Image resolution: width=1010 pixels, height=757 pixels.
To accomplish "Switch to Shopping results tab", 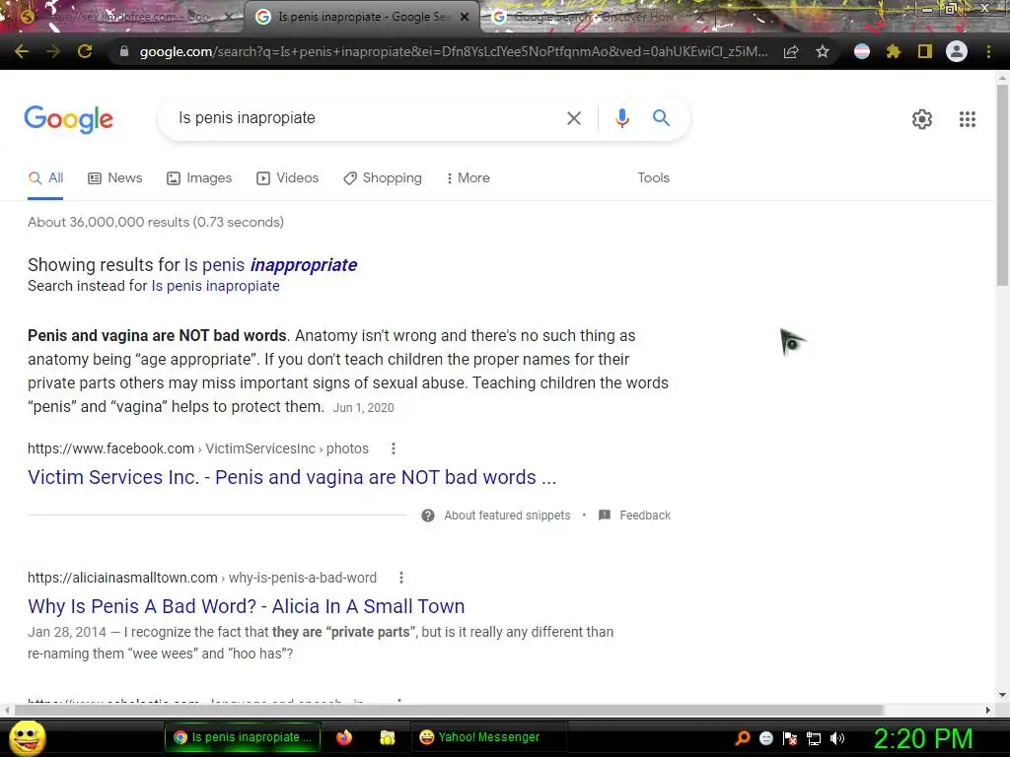I will coord(383,178).
